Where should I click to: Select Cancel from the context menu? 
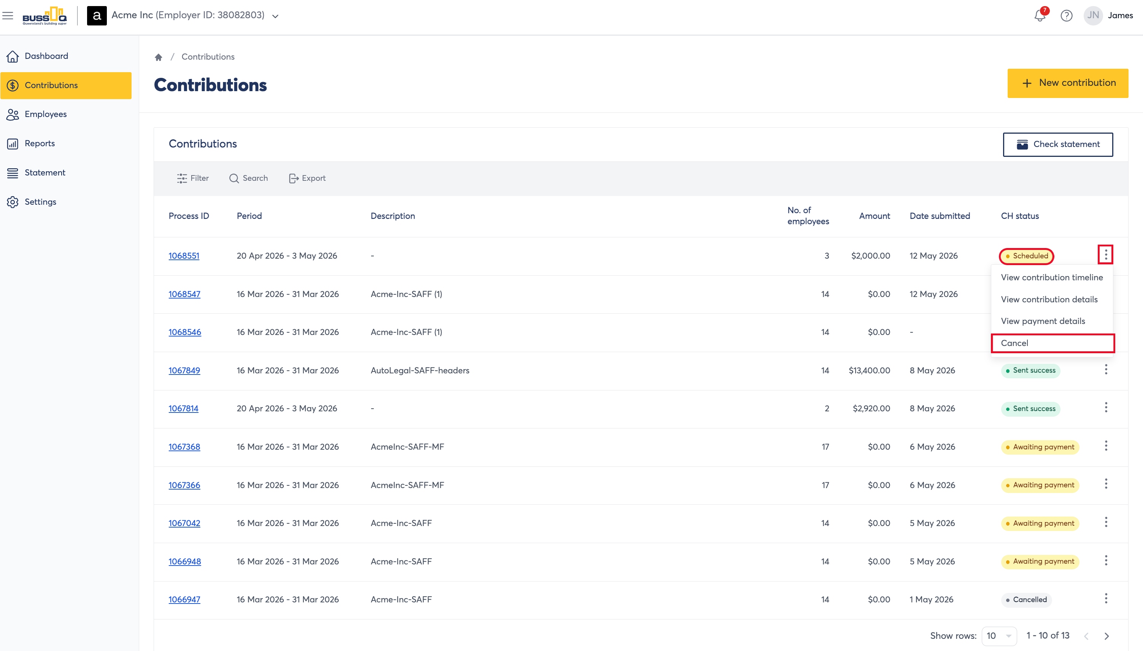(1053, 343)
